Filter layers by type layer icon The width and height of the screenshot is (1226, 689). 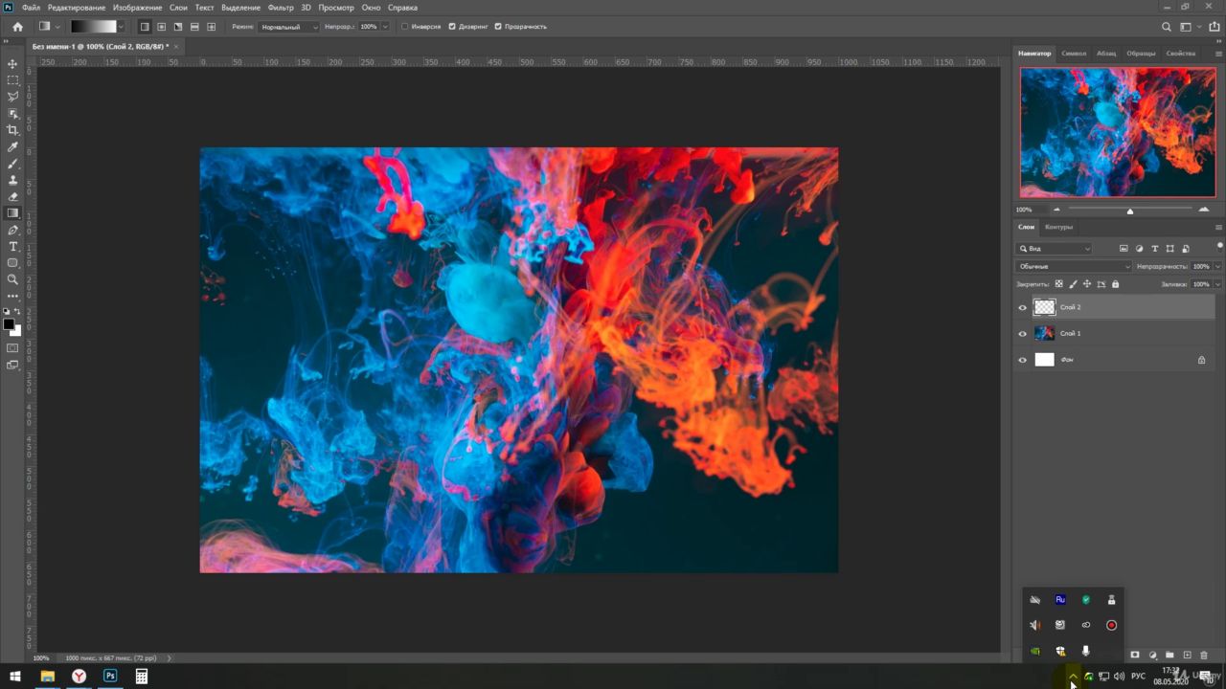click(x=1154, y=249)
